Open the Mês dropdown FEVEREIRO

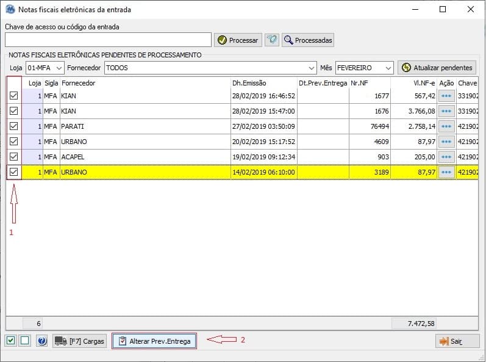(364, 68)
